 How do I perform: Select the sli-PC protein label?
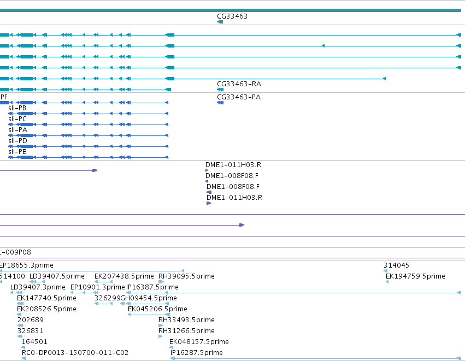click(17, 119)
